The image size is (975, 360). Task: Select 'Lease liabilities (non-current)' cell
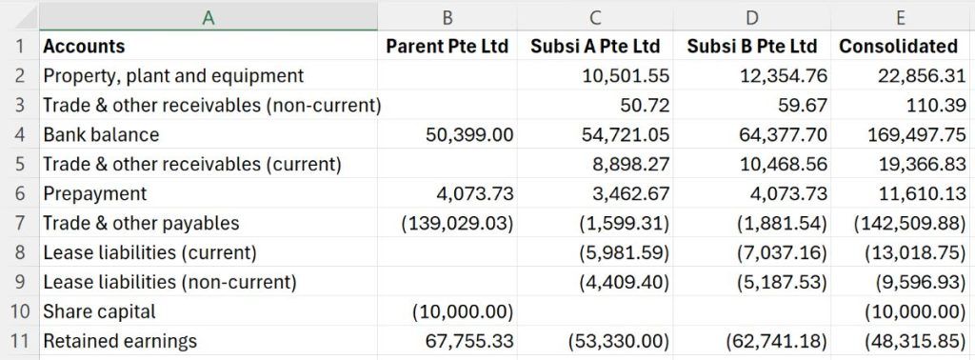[209, 282]
